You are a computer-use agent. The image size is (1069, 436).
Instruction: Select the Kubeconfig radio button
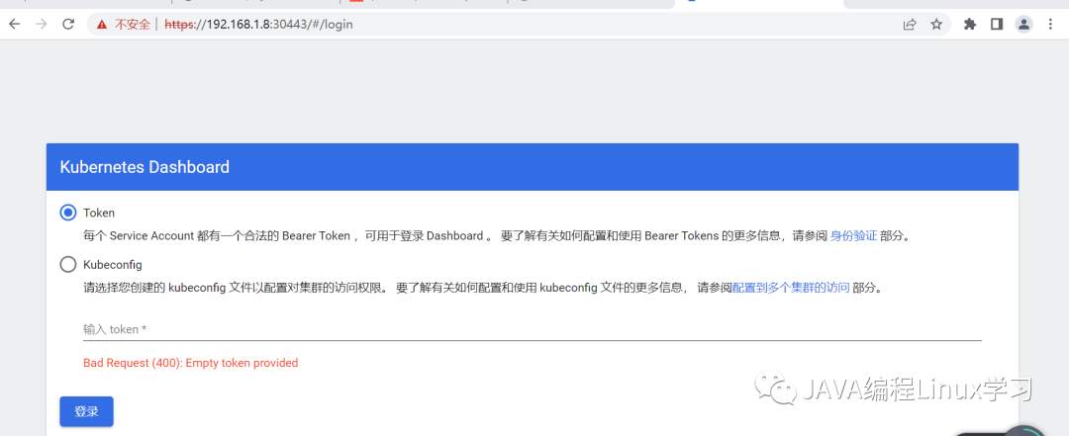68,264
